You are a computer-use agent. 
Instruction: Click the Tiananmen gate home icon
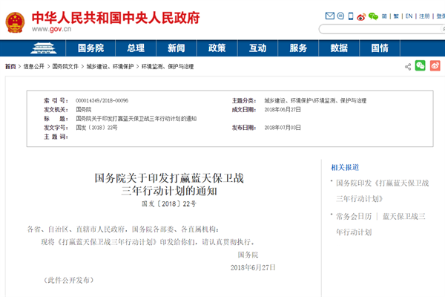pos(48,48)
